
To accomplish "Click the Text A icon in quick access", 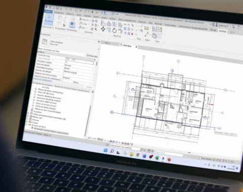I will coord(92,12).
